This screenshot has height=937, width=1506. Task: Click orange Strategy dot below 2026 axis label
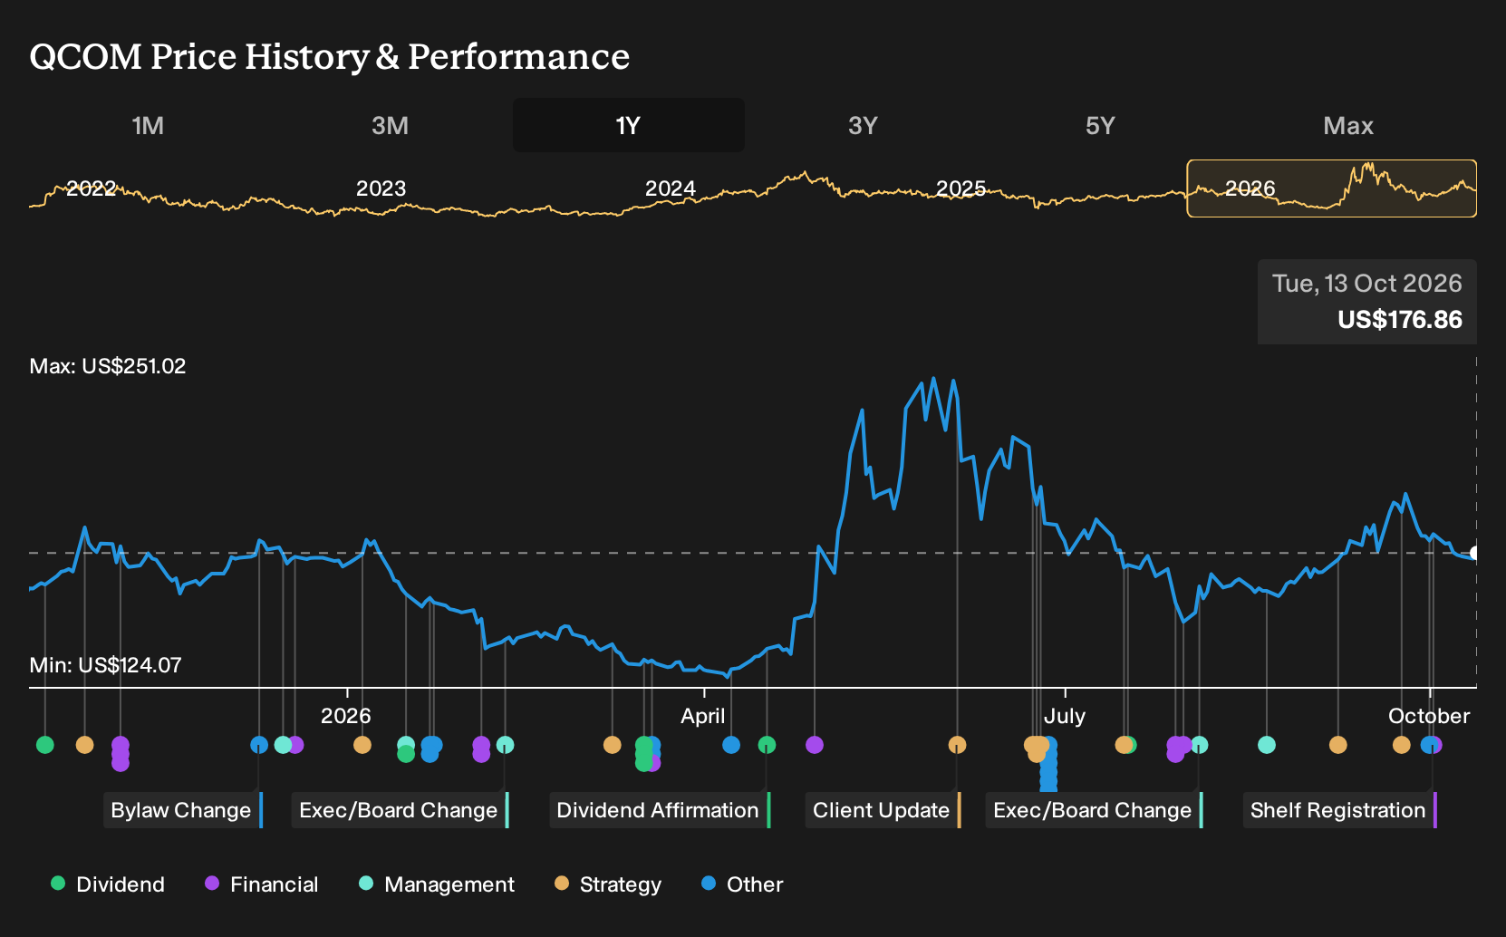[362, 745]
